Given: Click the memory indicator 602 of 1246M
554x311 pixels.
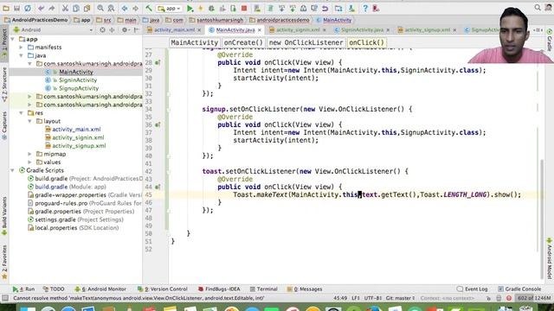Looking at the screenshot, I should coord(533,298).
